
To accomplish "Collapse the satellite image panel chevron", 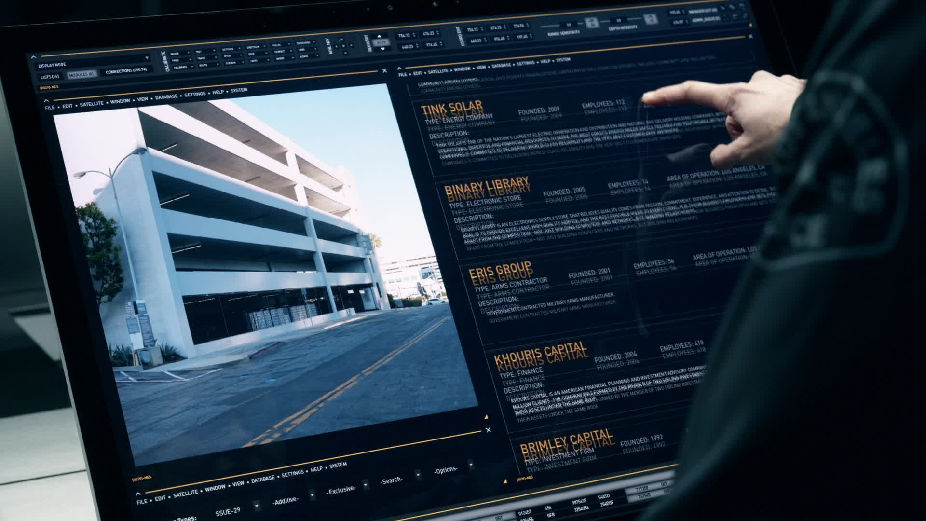I will click(x=46, y=100).
